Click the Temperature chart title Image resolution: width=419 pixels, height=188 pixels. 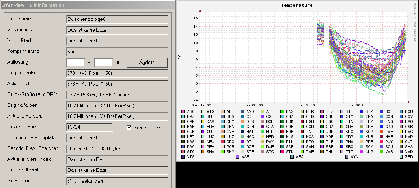297,5
